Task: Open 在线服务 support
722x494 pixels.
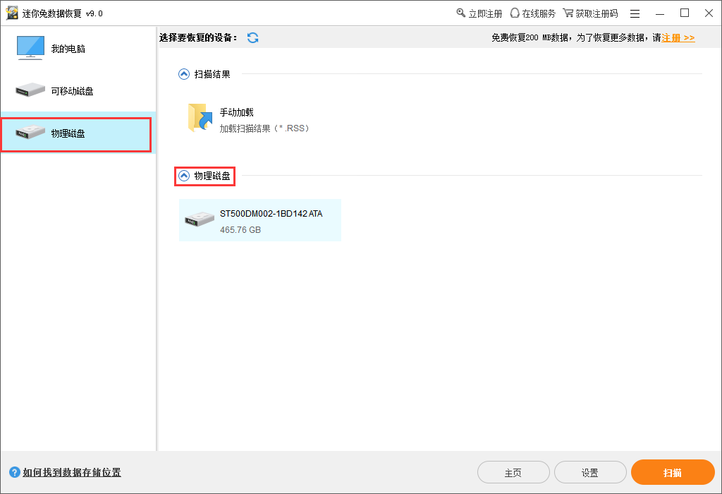Action: tap(539, 14)
